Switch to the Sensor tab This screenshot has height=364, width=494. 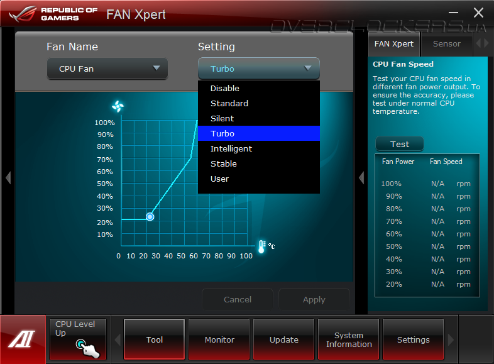pos(447,44)
